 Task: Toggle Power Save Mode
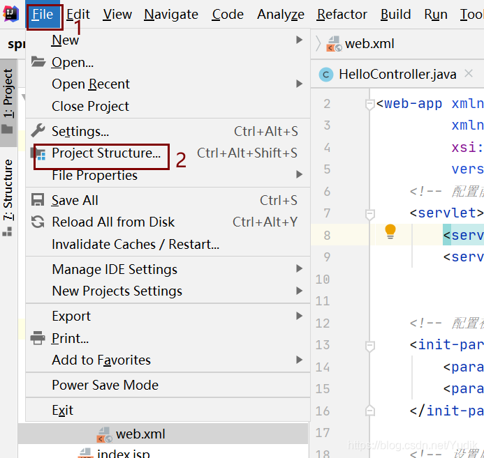coord(105,385)
